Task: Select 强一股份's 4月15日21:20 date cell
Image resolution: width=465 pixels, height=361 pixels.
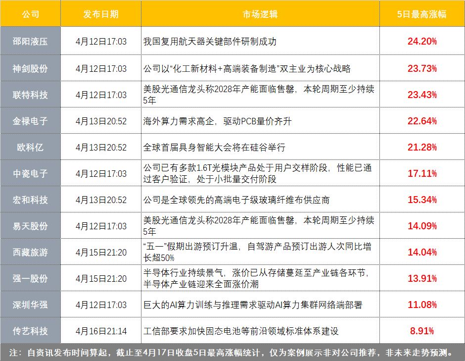Action: coord(101,278)
